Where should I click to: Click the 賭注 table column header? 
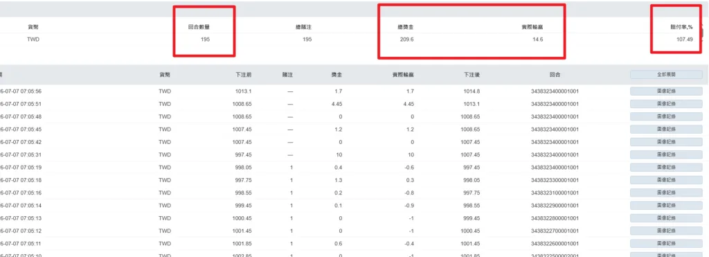click(287, 75)
